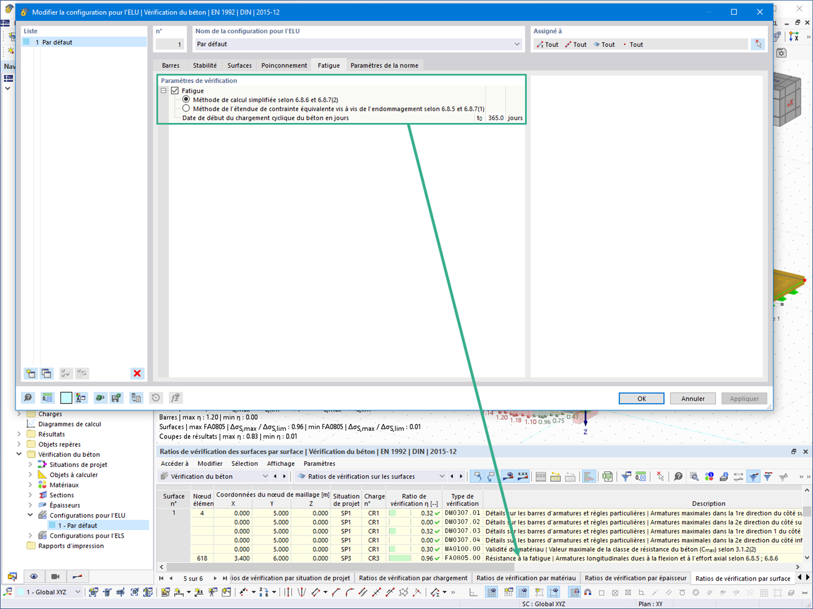This screenshot has width=813, height=609.
Task: Click the calculator-arrow icon in the dialog footer
Action: pos(100,398)
